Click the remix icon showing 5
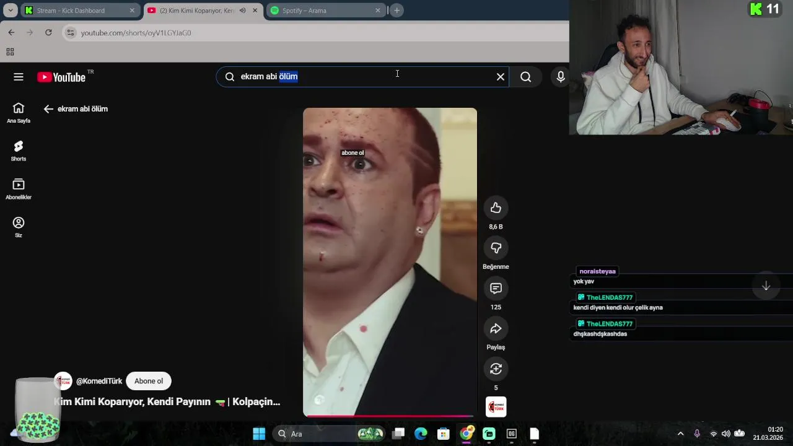Viewport: 793px width, 446px height. click(496, 369)
